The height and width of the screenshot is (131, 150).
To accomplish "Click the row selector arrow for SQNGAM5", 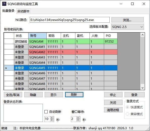I will tap(6, 68).
